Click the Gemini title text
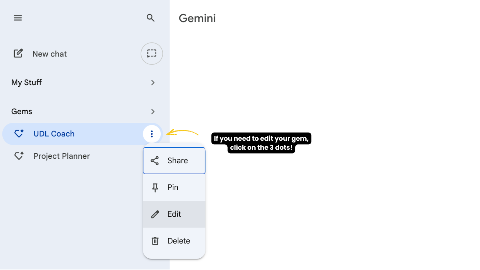The height and width of the screenshot is (270, 480). (x=197, y=18)
